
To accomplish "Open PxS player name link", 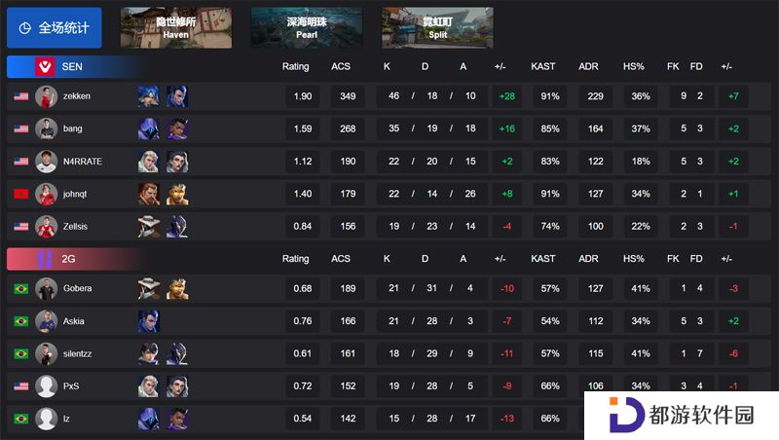I will pyautogui.click(x=71, y=386).
